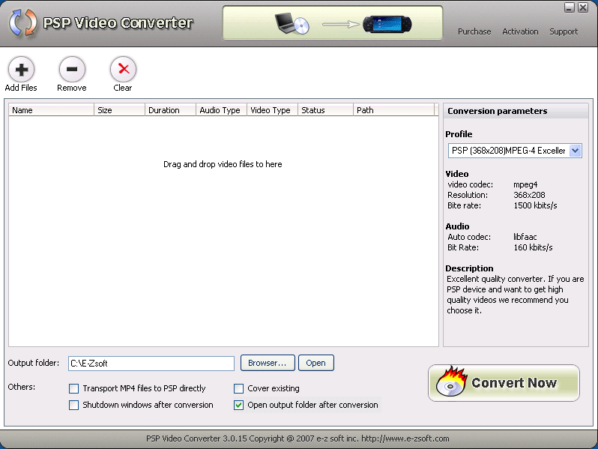The height and width of the screenshot is (449, 598).
Task: Click the Browser... button
Action: point(268,363)
